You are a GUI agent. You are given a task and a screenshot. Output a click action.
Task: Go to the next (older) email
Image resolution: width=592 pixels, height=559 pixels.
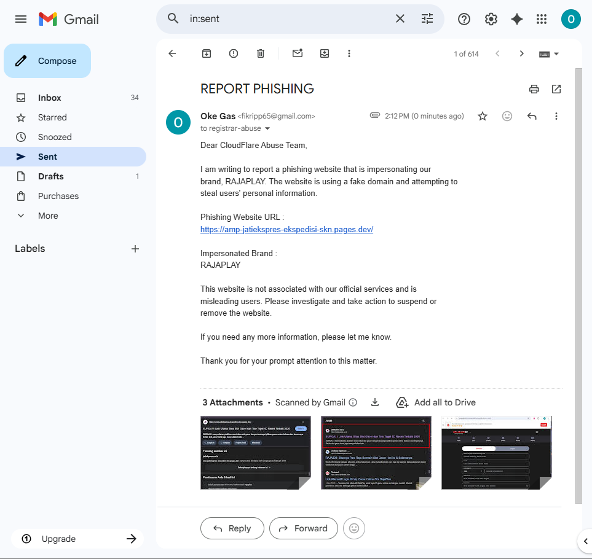click(x=521, y=53)
